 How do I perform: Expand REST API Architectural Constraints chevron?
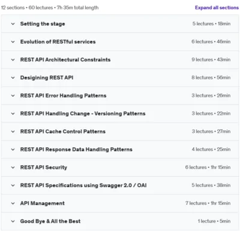click(13, 60)
